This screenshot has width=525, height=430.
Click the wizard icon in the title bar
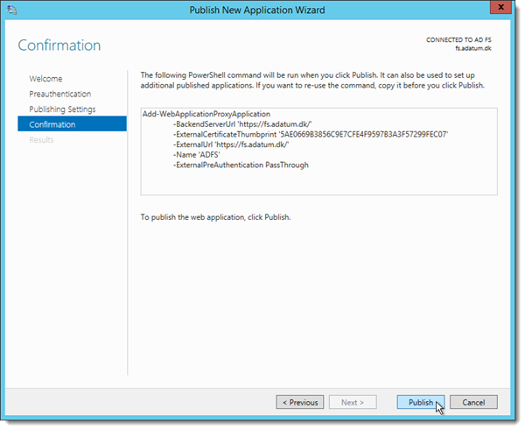coord(11,10)
